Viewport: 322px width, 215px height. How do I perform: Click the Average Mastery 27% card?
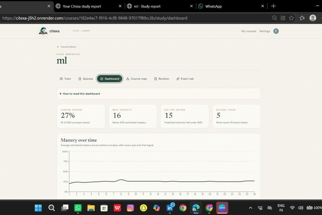pyautogui.click(x=81, y=116)
